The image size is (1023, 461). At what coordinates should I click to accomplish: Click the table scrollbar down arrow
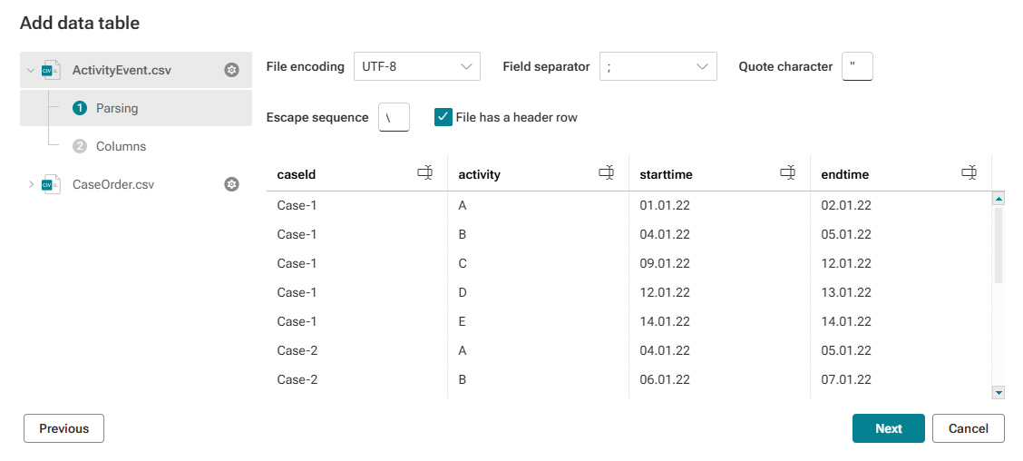click(999, 392)
